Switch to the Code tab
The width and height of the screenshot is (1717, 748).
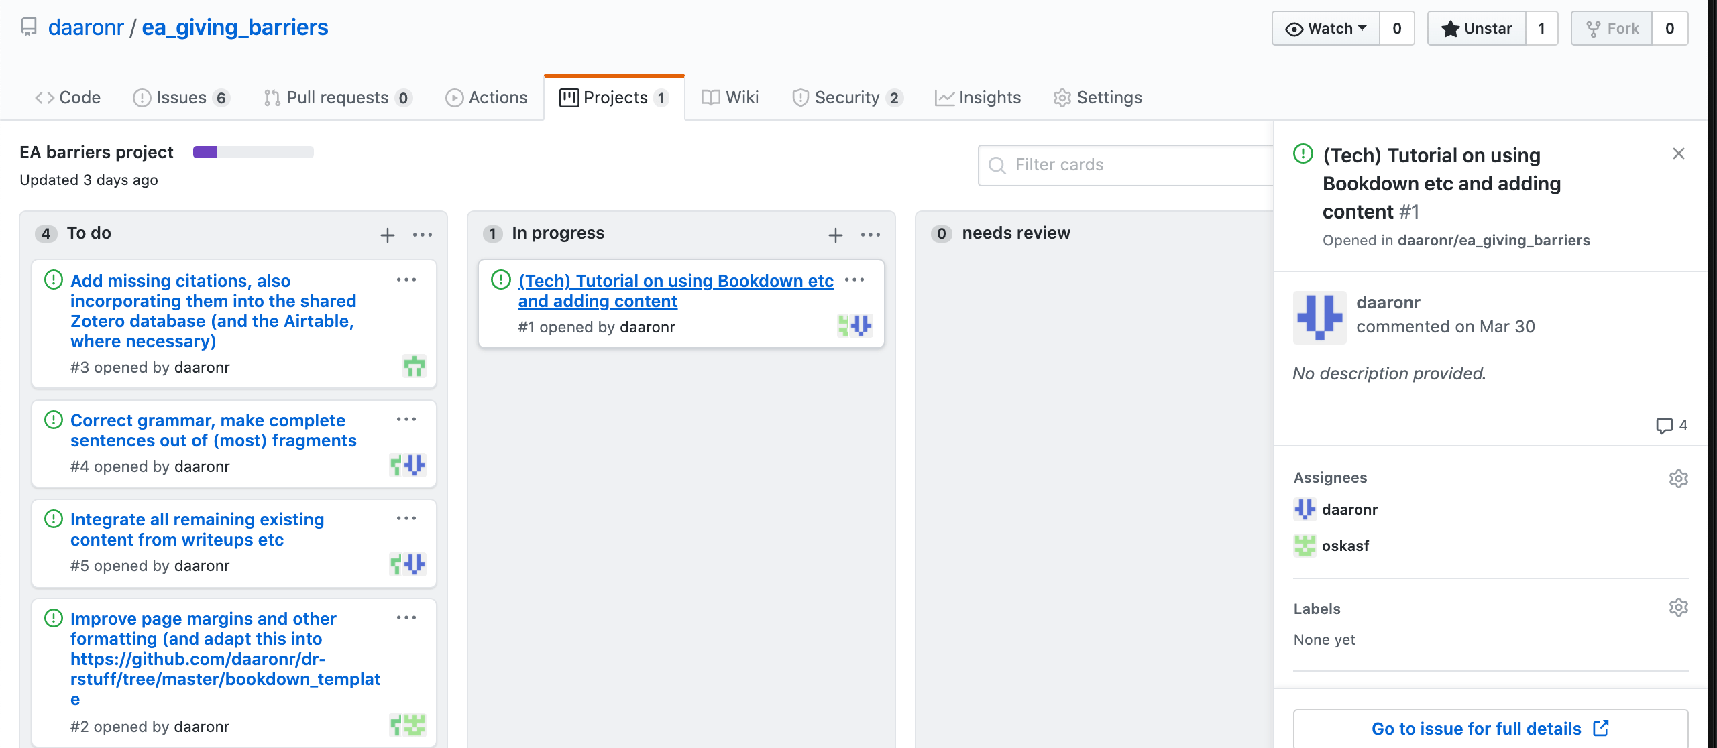point(68,98)
